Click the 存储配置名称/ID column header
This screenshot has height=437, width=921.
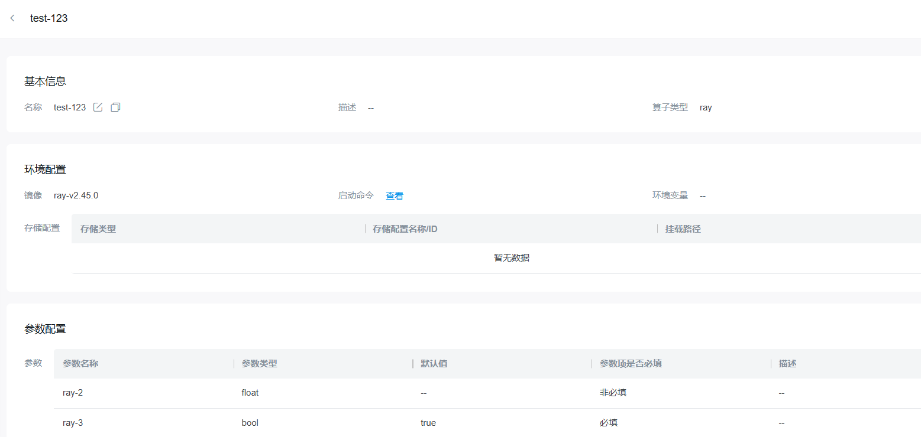(x=405, y=229)
